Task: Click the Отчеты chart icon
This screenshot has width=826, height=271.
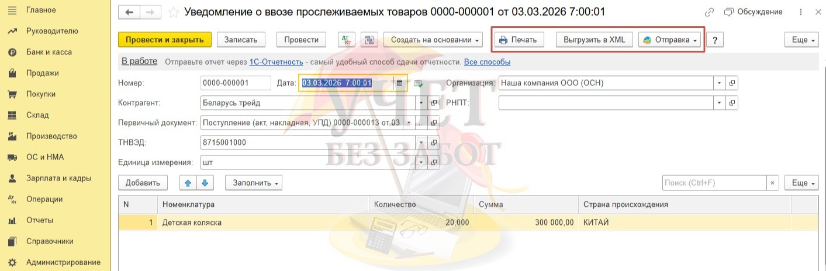Action: pos(12,220)
